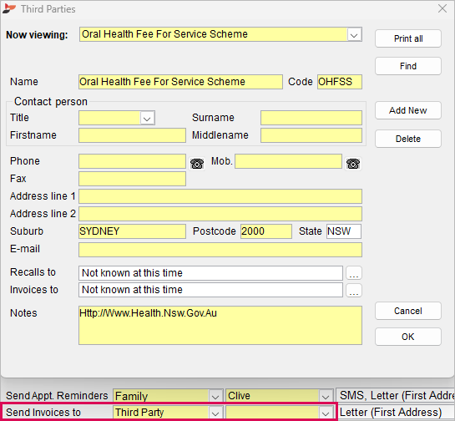
Task: Open the Family dropdown for appointment reminders
Action: pyautogui.click(x=215, y=396)
